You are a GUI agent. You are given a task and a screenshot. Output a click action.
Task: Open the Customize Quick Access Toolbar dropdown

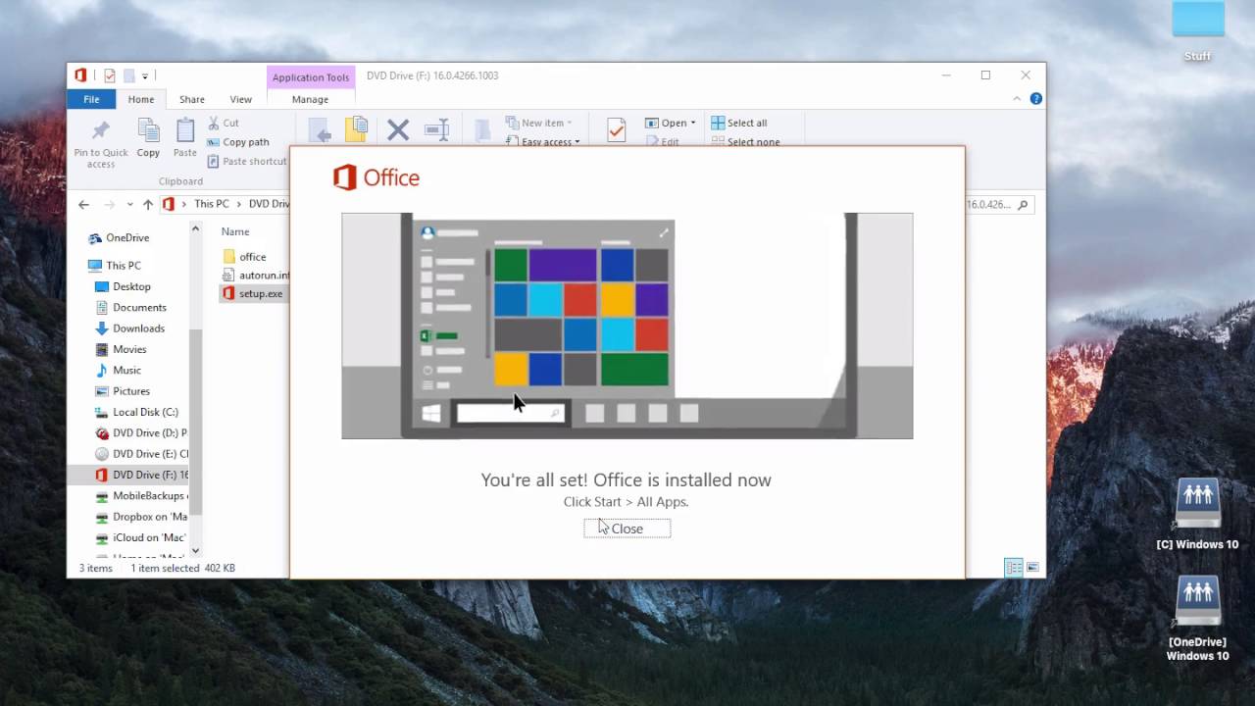145,76
